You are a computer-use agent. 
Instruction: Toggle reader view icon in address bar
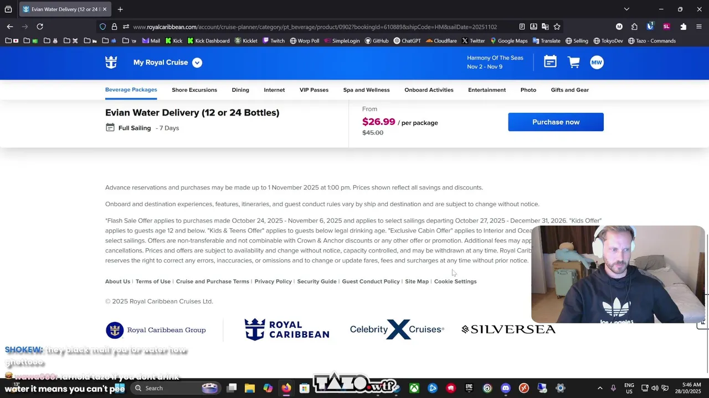(x=522, y=27)
